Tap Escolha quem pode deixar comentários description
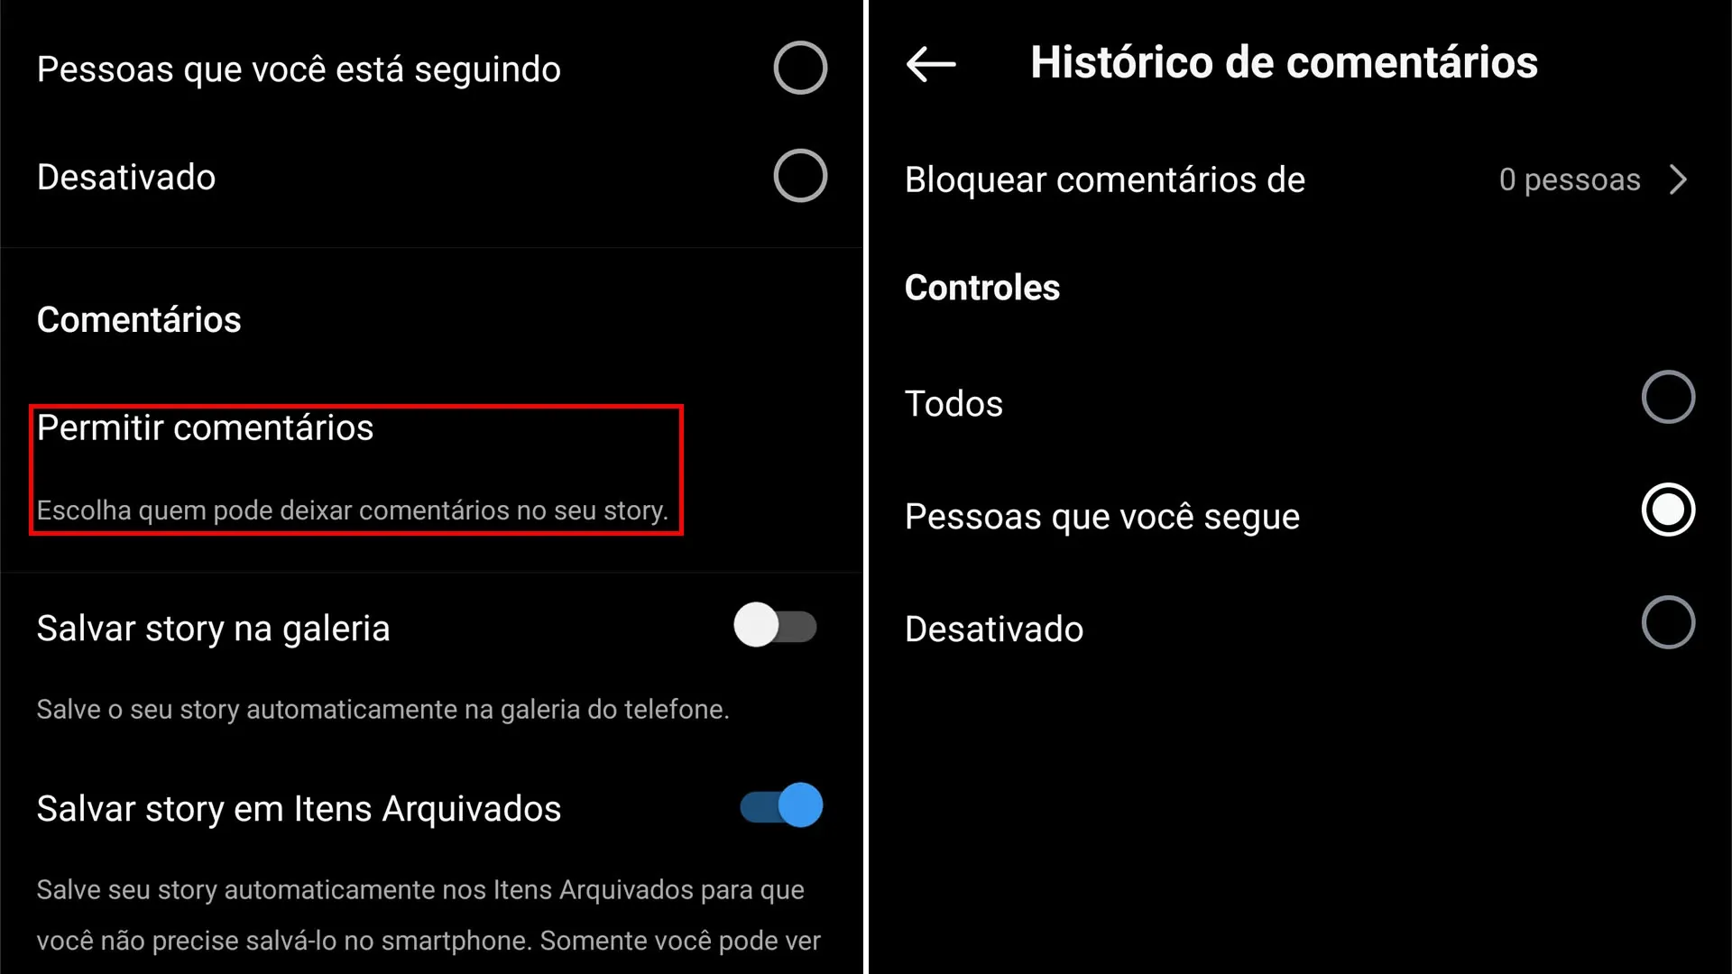Screen dimensions: 1732x974 coord(353,510)
